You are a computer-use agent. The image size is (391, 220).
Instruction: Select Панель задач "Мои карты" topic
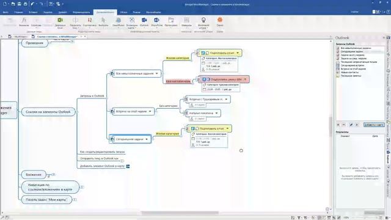46,200
